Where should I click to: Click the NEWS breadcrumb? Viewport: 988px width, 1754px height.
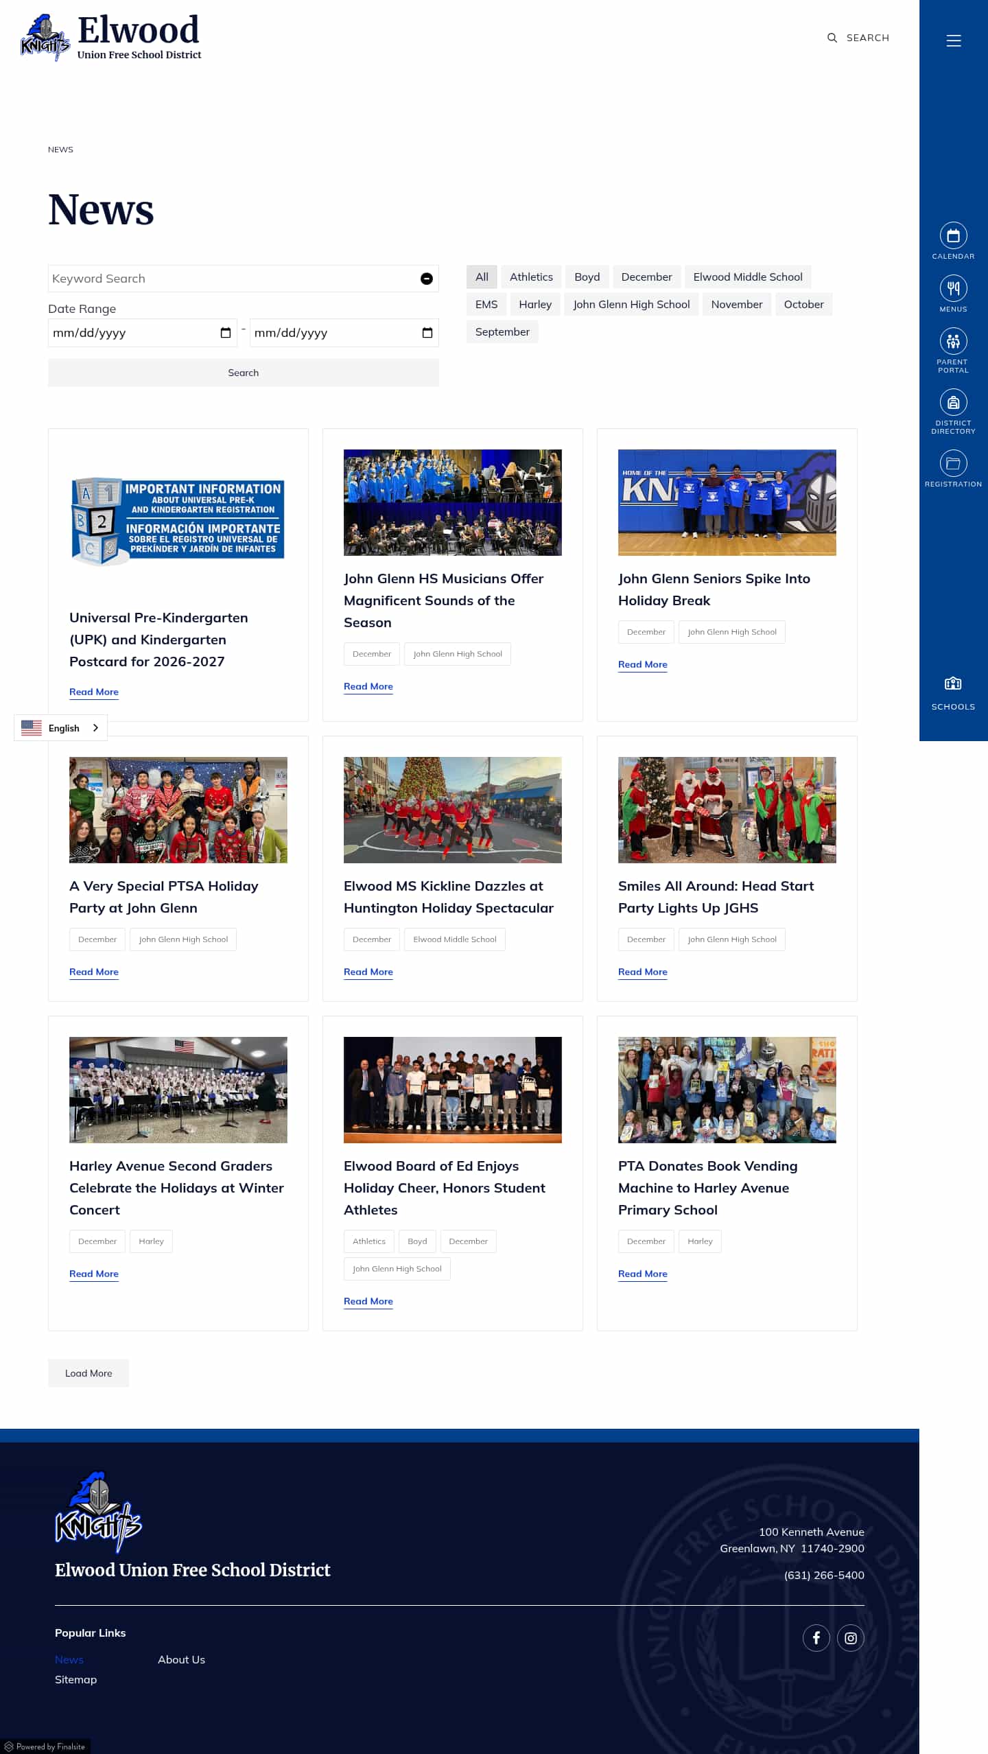pos(60,150)
